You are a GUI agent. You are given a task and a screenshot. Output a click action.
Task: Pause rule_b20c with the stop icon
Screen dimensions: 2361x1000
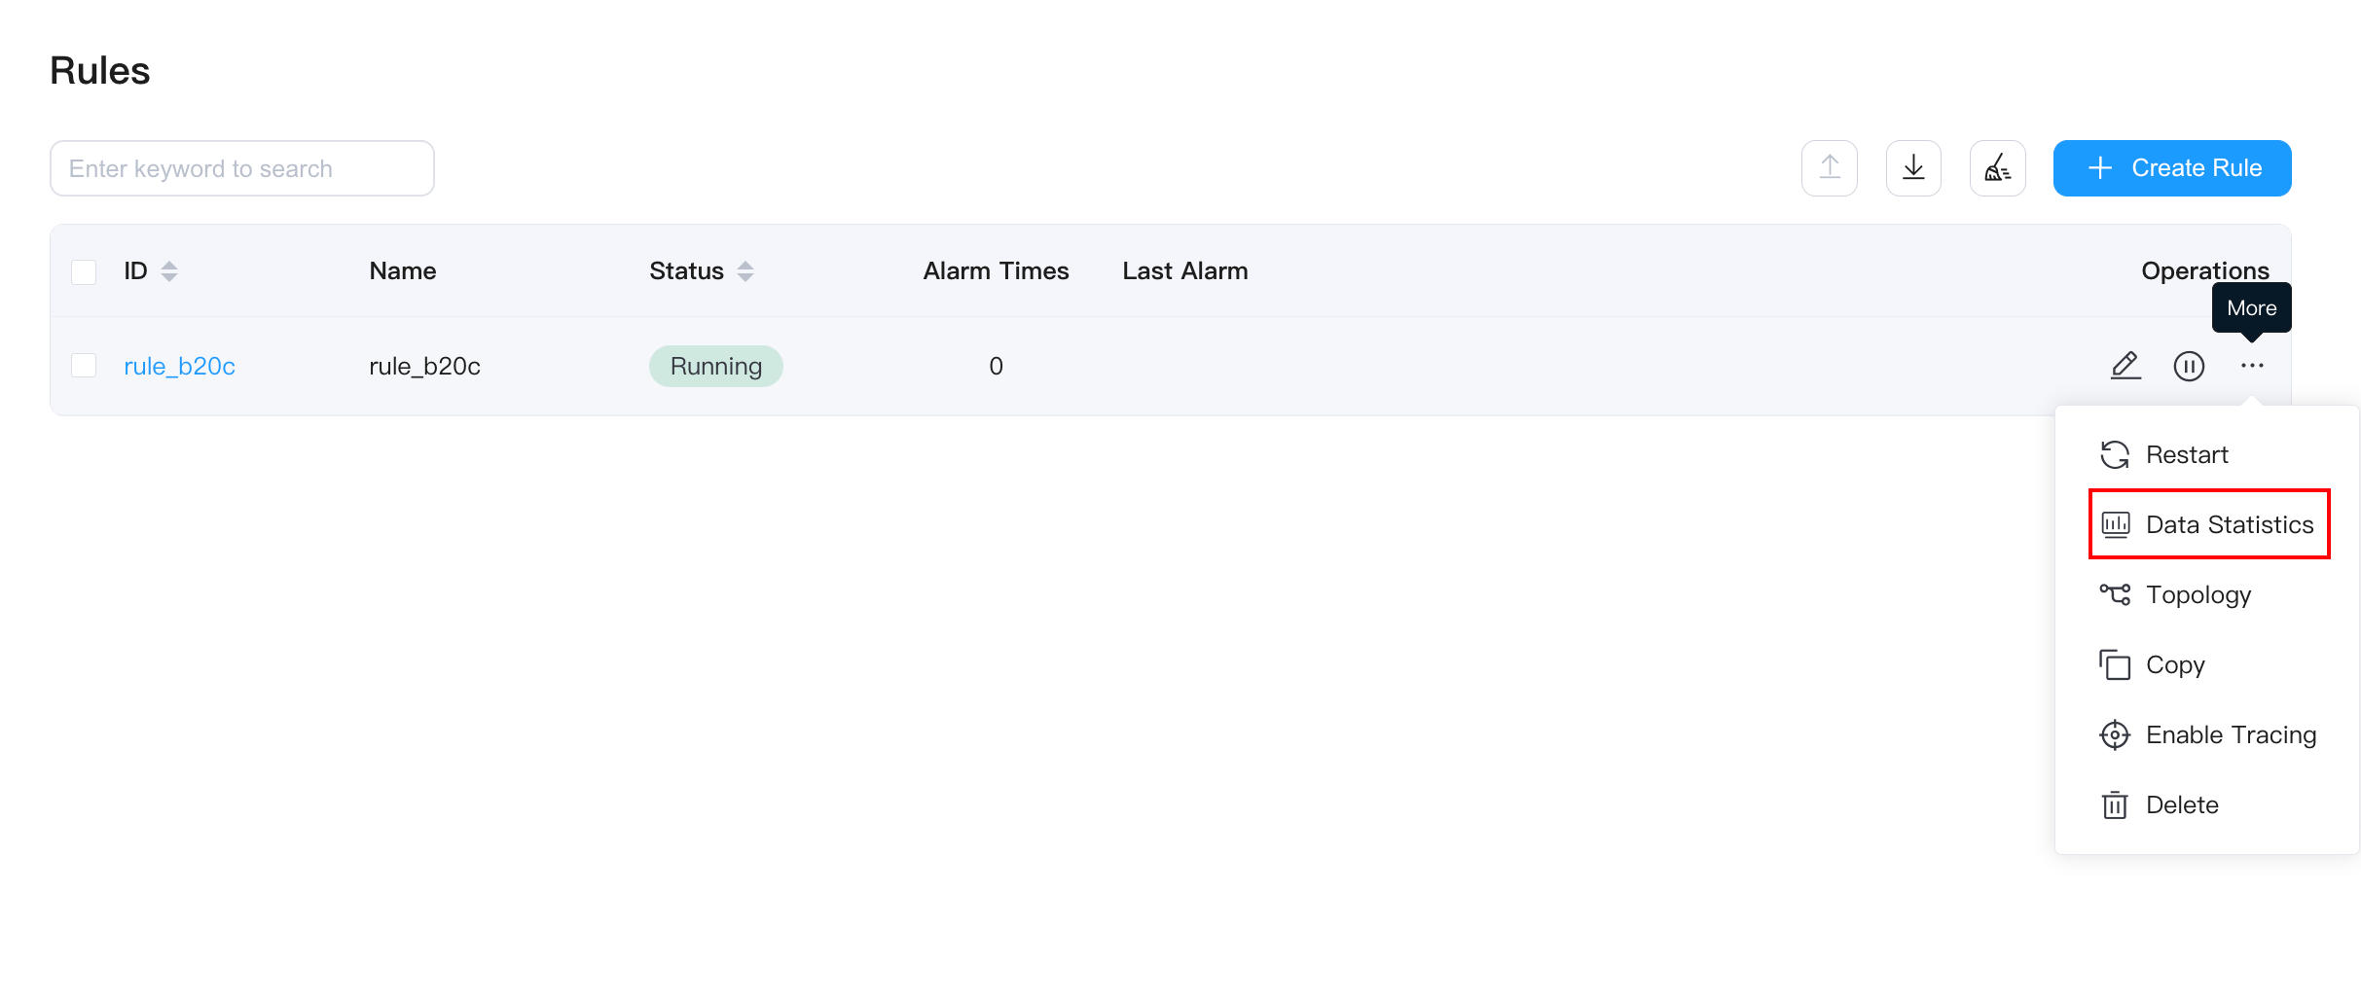(2189, 366)
